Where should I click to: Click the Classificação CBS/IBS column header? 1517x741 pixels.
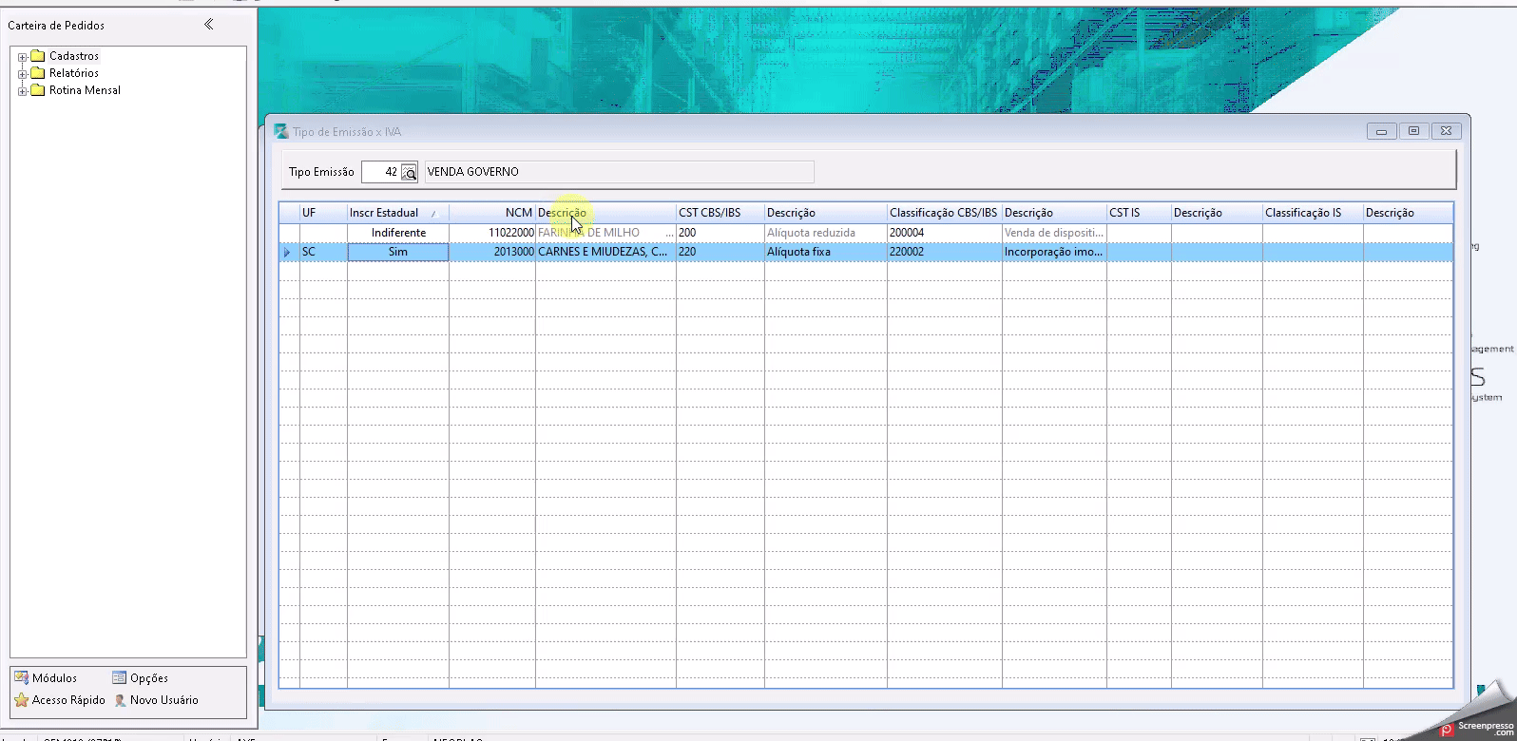tap(945, 213)
